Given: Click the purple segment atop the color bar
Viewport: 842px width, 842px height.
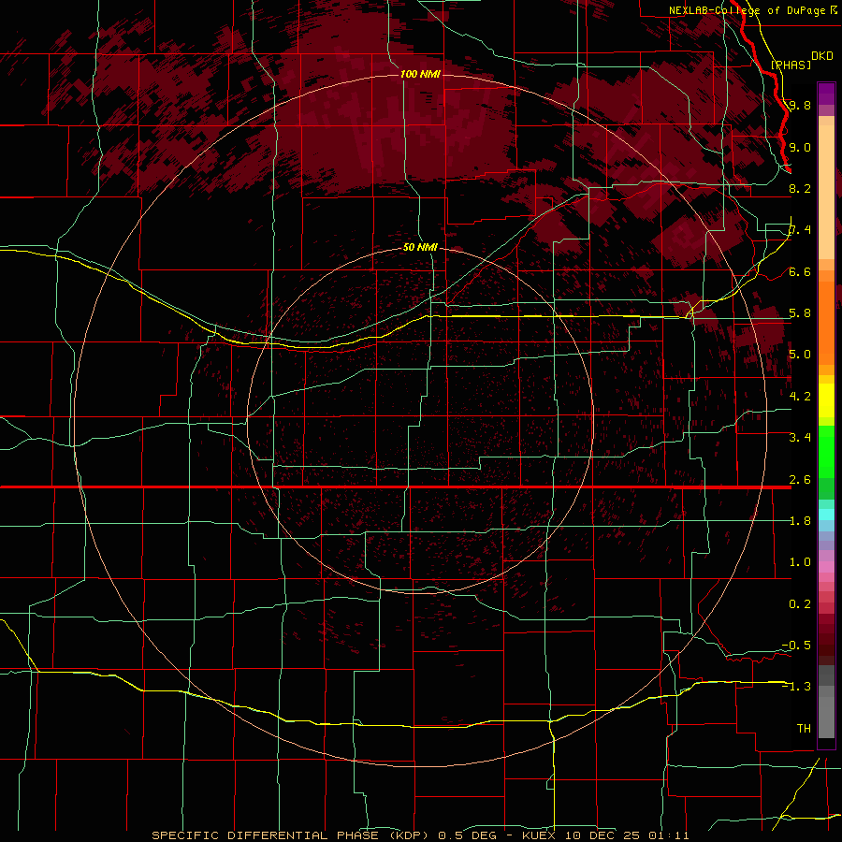Looking at the screenshot, I should (x=826, y=94).
